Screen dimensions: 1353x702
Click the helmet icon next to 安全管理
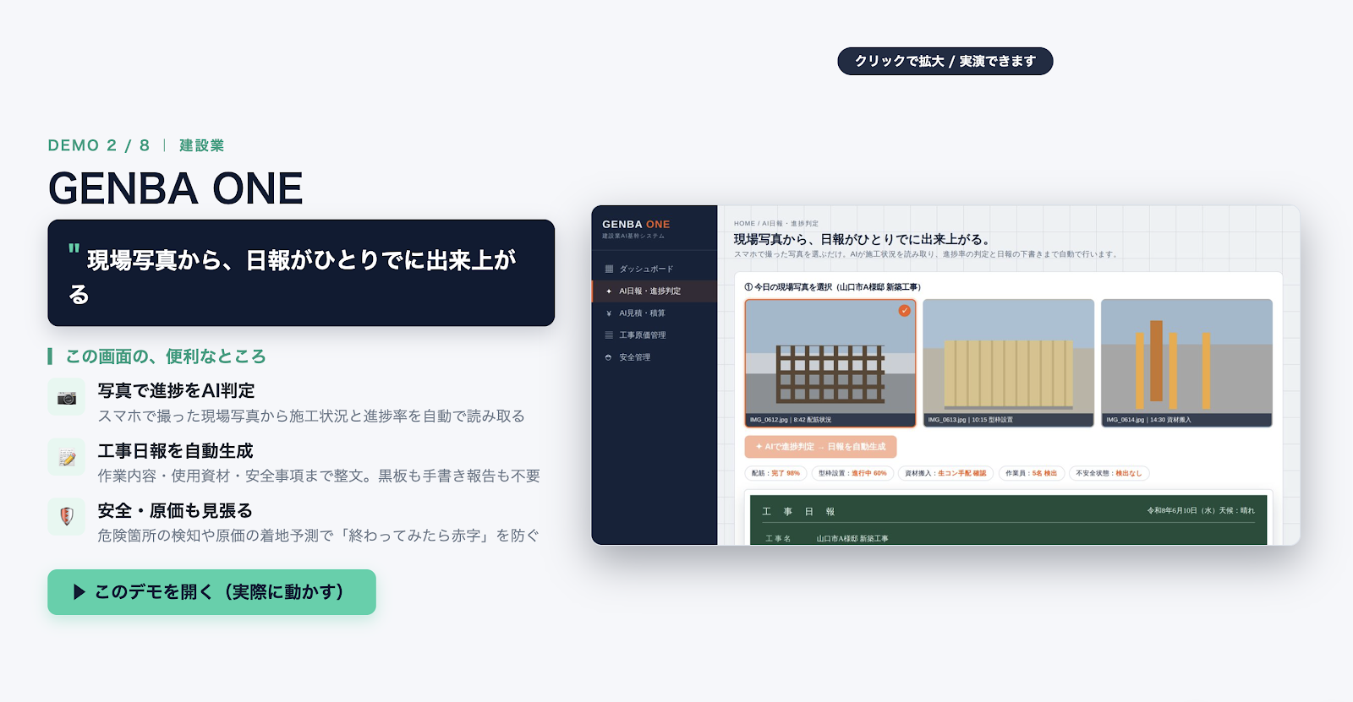coord(609,357)
